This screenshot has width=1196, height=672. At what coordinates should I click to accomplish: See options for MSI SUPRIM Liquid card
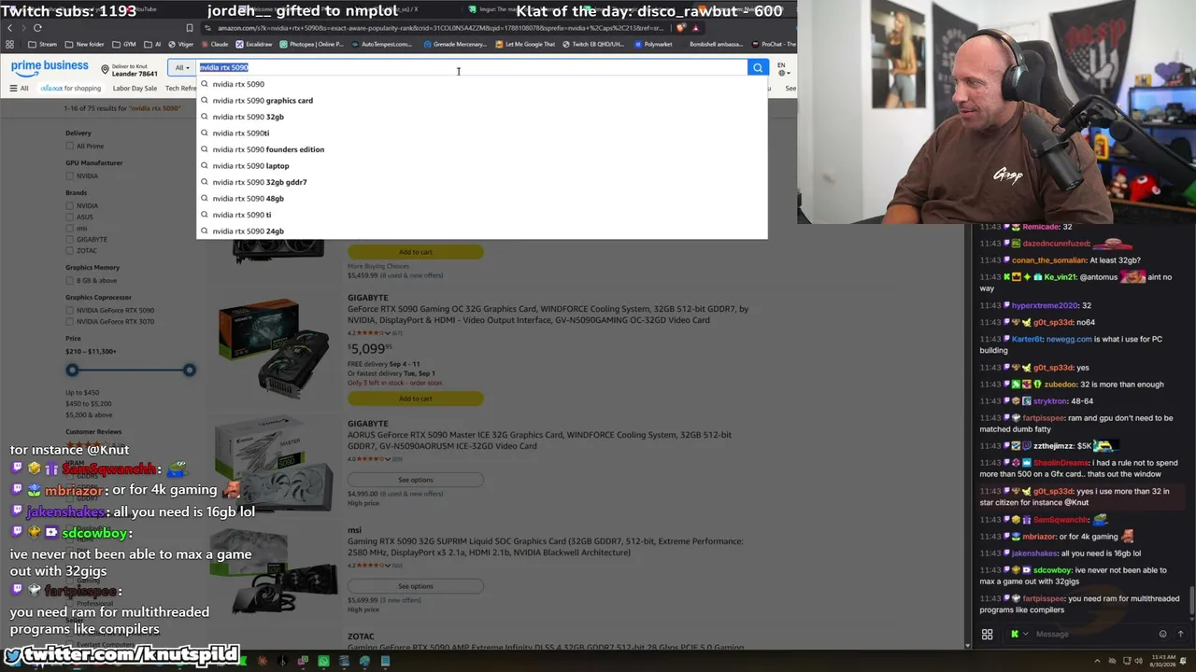click(416, 586)
